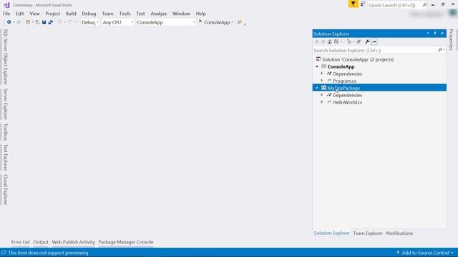
Task: Click the Collapse All icon in Solution Explorer
Action: (x=359, y=41)
